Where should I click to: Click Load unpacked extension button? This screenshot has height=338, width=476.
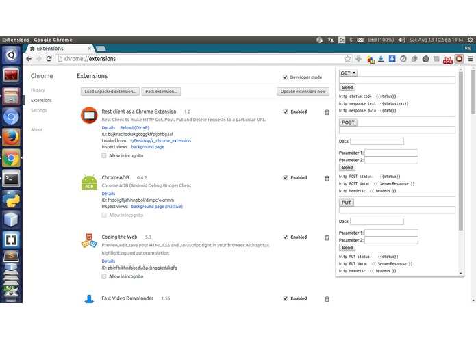[110, 92]
